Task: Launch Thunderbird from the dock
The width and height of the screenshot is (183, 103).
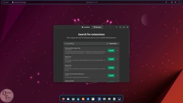Action: 68,99
